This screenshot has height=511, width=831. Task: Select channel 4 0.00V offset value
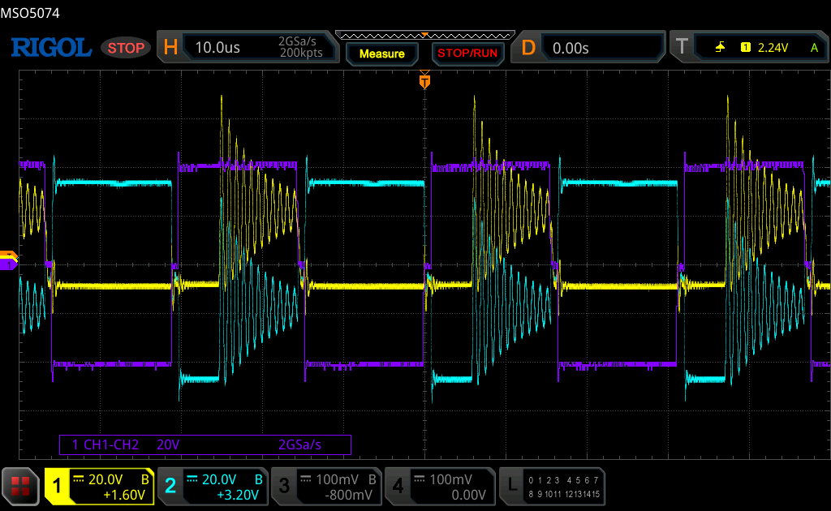[468, 495]
